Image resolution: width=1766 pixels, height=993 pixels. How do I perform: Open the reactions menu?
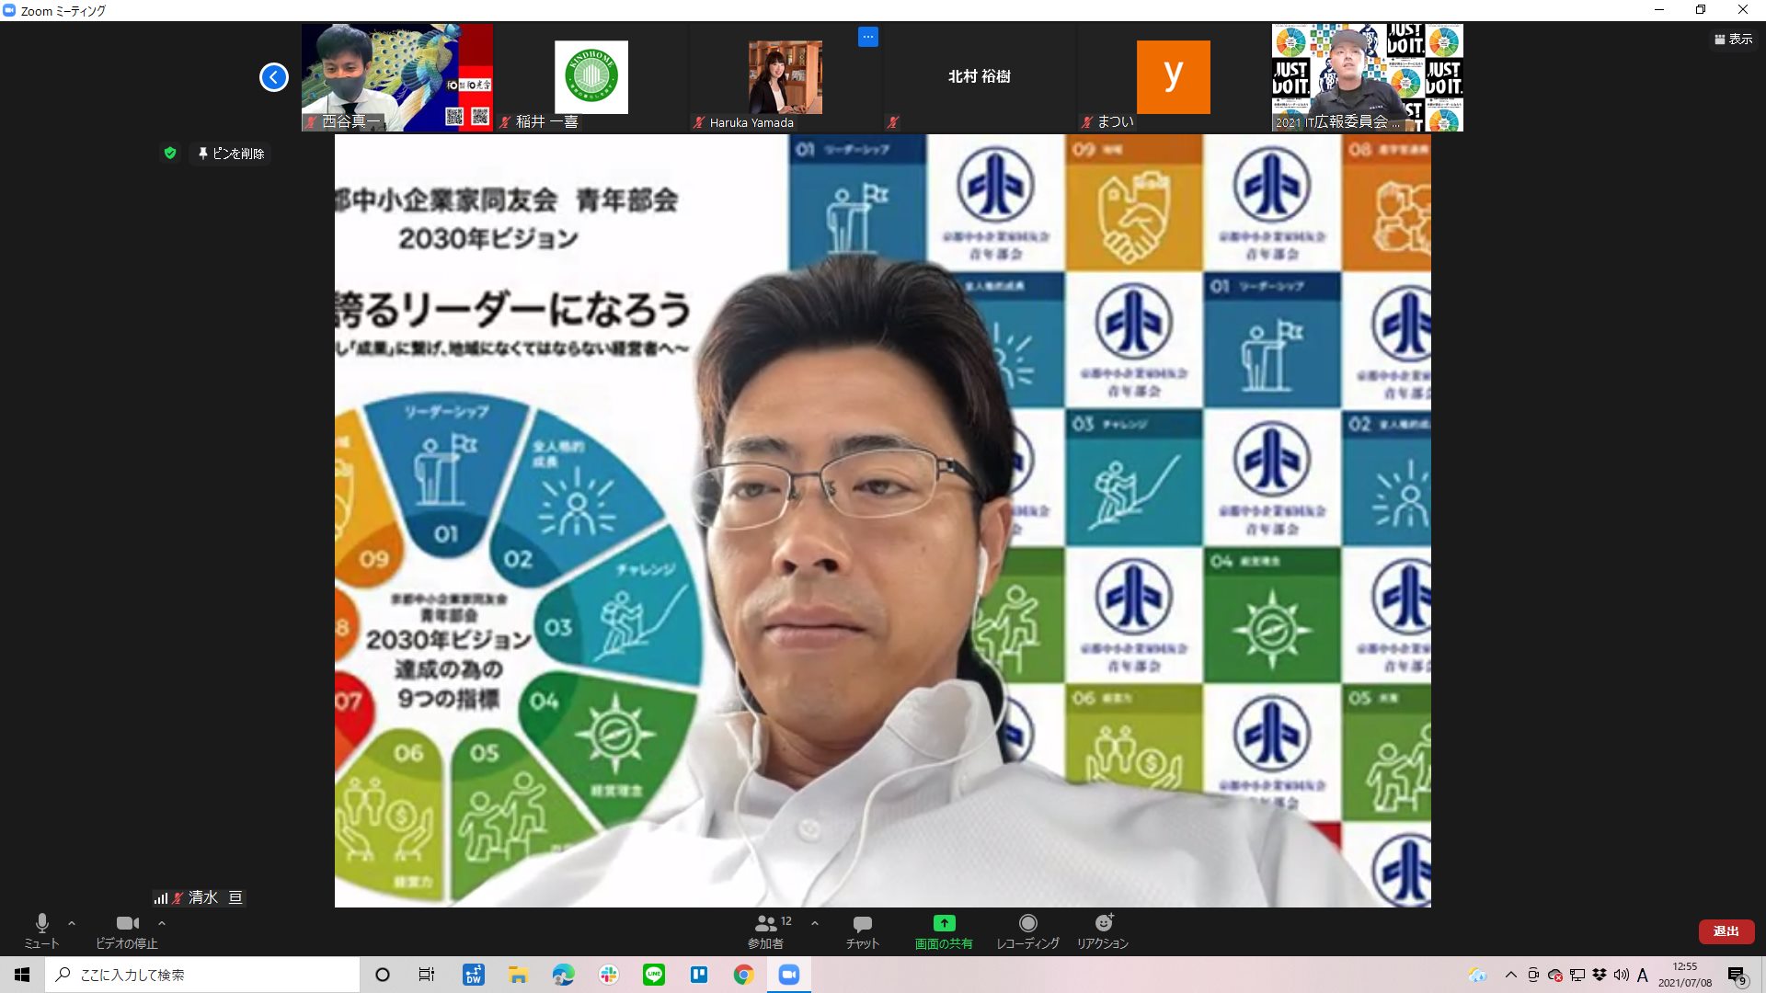pyautogui.click(x=1103, y=930)
